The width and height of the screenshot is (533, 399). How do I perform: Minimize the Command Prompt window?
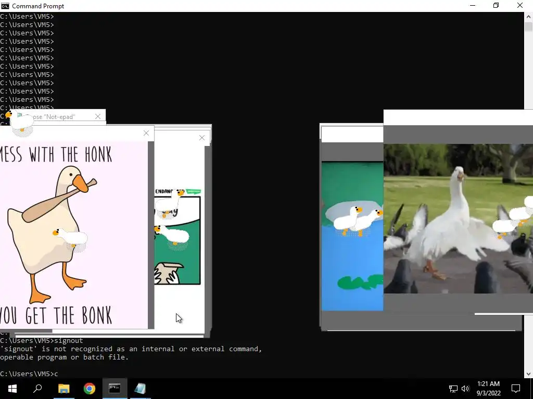(x=473, y=5)
